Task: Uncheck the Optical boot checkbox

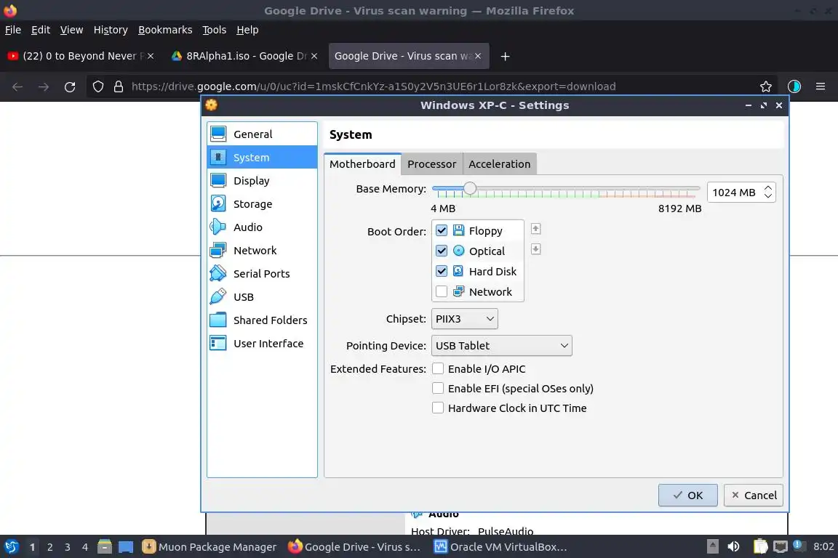Action: point(442,251)
